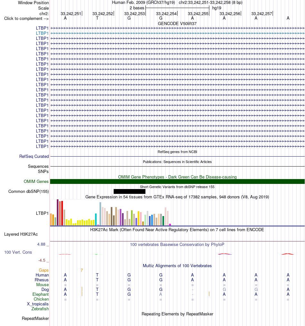This screenshot has height=326, width=305.
Task: Click 'Multiz Alignments of 100 Vertebrates' title
Action: pyautogui.click(x=177, y=266)
